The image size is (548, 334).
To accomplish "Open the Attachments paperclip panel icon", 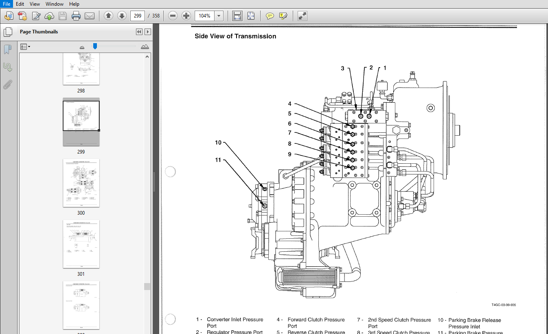I will click(x=7, y=84).
